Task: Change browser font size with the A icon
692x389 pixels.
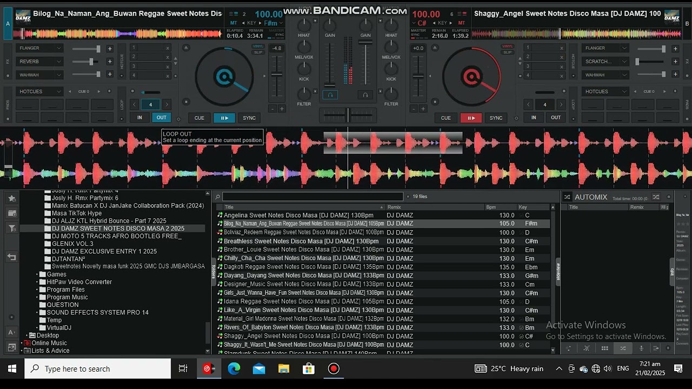Action: [x=11, y=332]
